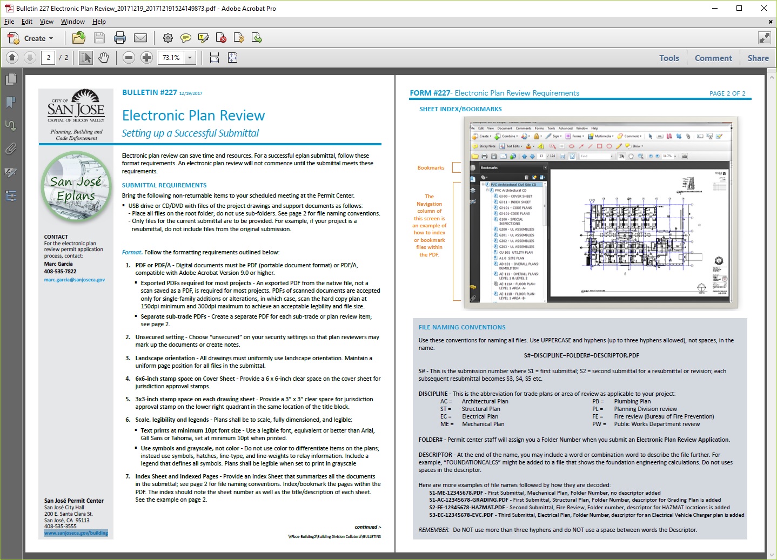Open the File menu
The height and width of the screenshot is (560, 777).
click(x=9, y=22)
